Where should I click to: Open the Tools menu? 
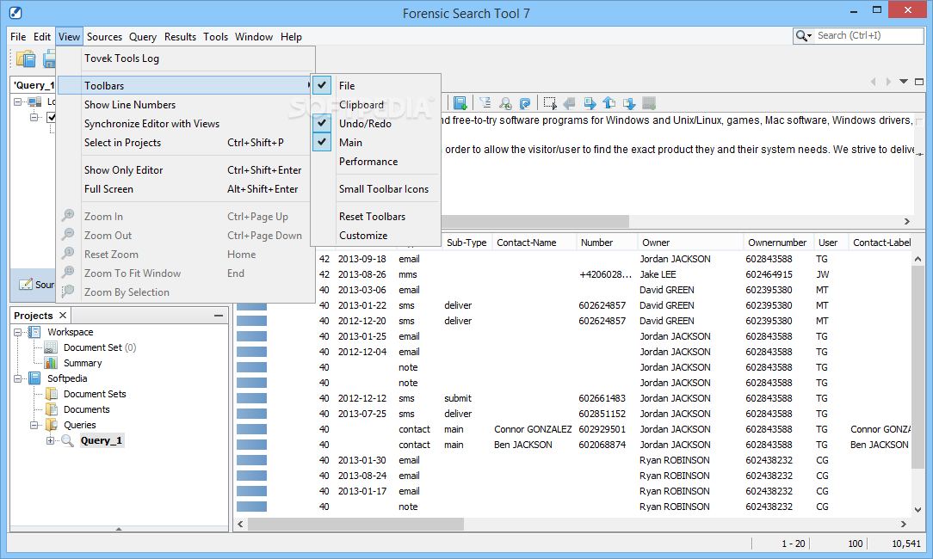(x=215, y=37)
